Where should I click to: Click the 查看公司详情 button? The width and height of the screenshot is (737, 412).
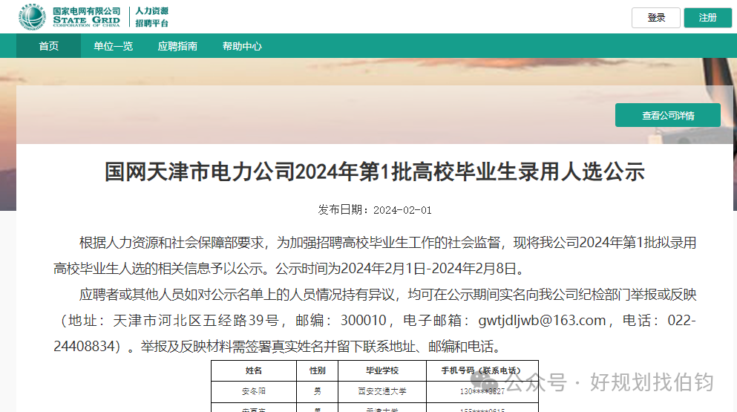667,115
